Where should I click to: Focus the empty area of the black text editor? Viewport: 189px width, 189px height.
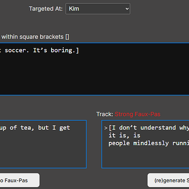pos(94,75)
